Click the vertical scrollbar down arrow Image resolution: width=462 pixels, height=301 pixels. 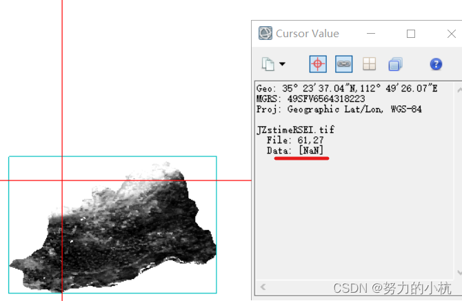point(459,273)
